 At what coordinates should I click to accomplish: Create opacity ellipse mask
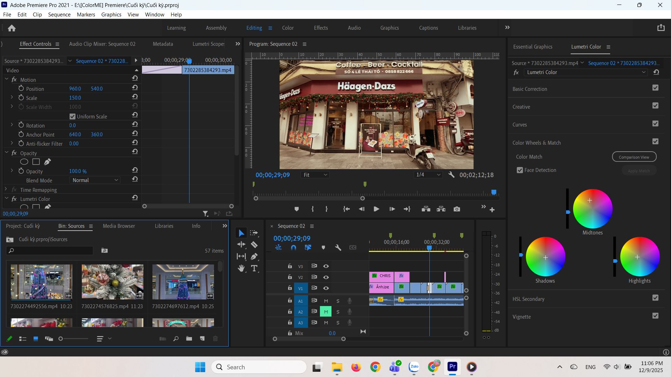[24, 162]
